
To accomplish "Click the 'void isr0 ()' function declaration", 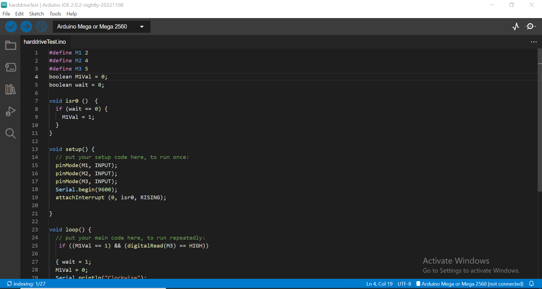I will (73, 101).
